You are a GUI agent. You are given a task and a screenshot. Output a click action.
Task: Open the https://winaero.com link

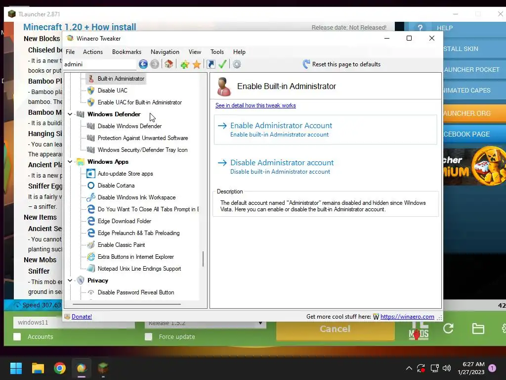[407, 317]
